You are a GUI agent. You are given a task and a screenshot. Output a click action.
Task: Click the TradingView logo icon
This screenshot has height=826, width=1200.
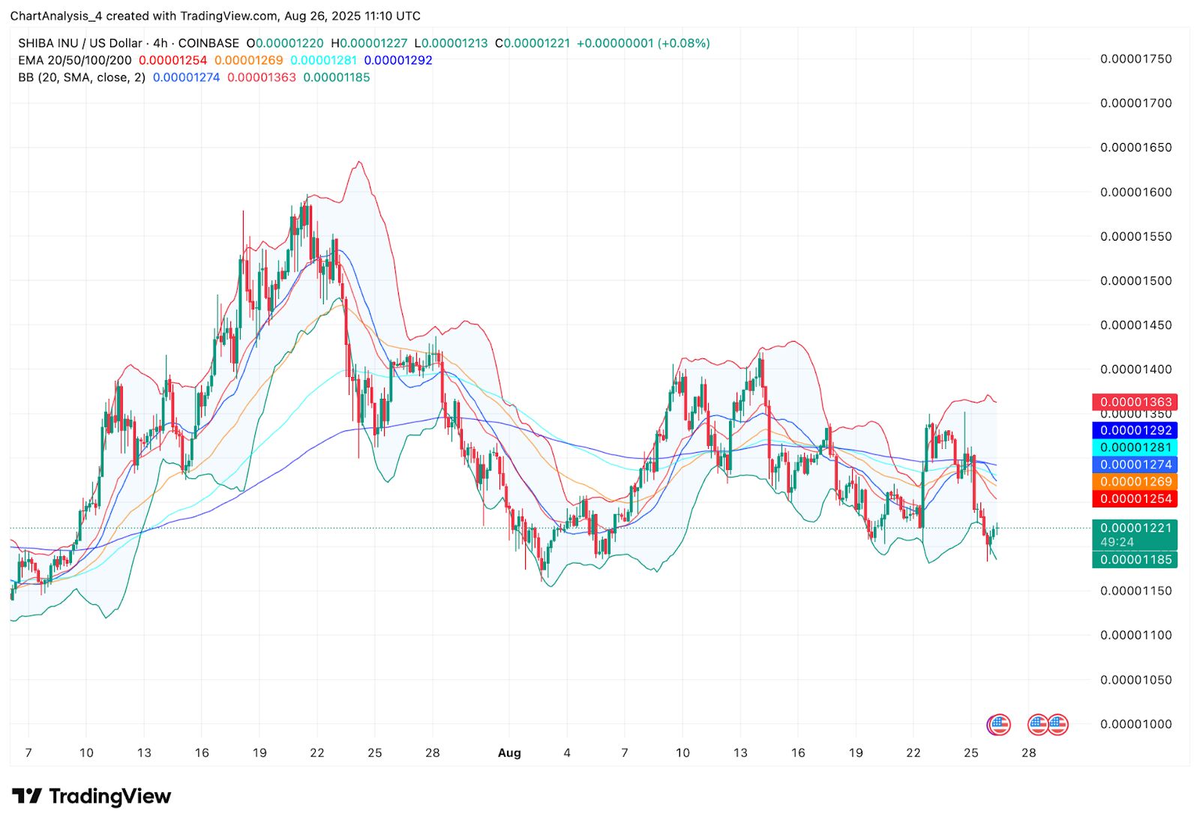coord(28,796)
